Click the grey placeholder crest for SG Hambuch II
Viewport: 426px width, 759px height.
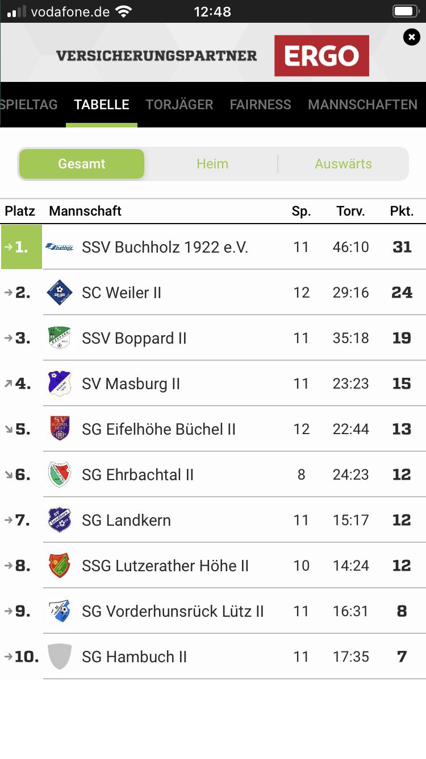60,657
